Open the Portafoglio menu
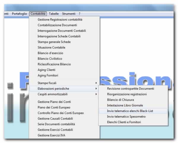 (x=20, y=14)
